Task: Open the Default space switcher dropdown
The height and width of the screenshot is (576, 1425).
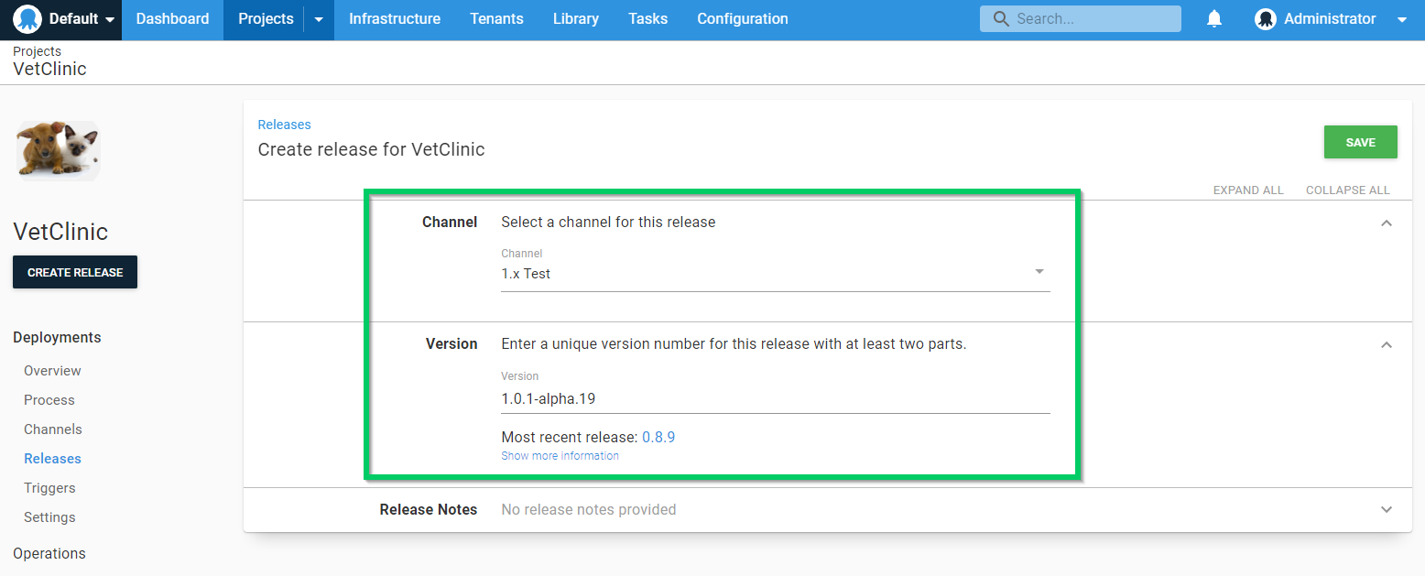Action: (x=110, y=19)
